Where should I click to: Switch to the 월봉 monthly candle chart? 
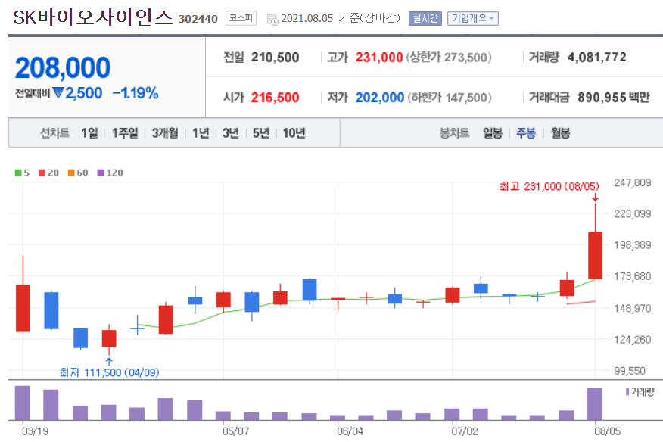(x=560, y=133)
